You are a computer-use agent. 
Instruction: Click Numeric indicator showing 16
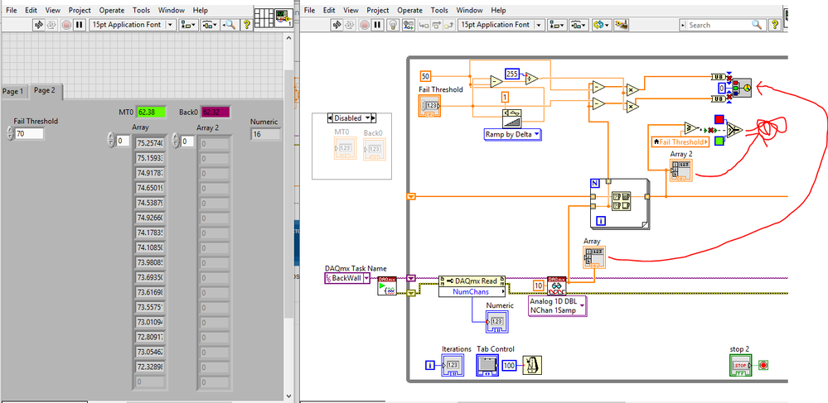265,135
